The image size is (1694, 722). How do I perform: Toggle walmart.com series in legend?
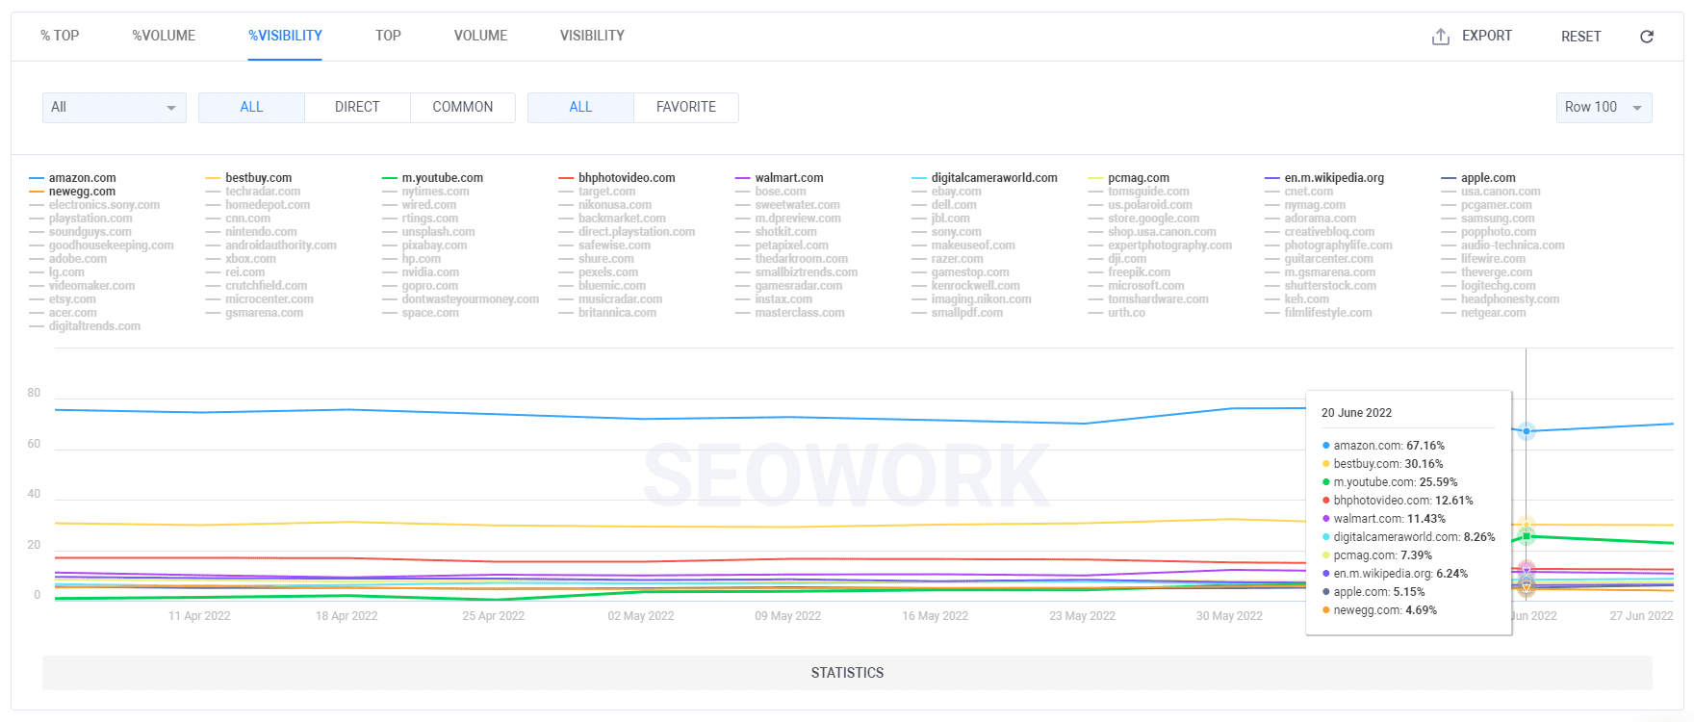click(x=779, y=178)
